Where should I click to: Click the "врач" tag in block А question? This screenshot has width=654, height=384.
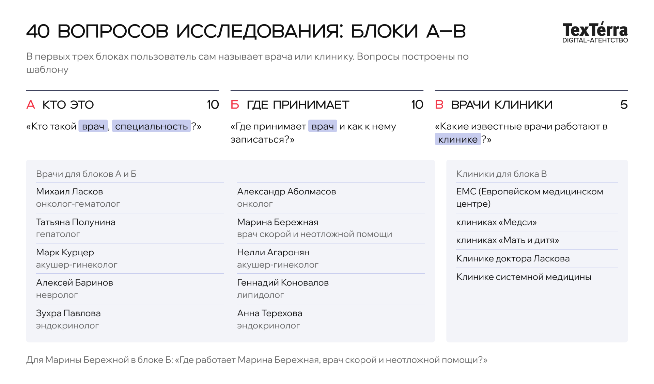(93, 126)
